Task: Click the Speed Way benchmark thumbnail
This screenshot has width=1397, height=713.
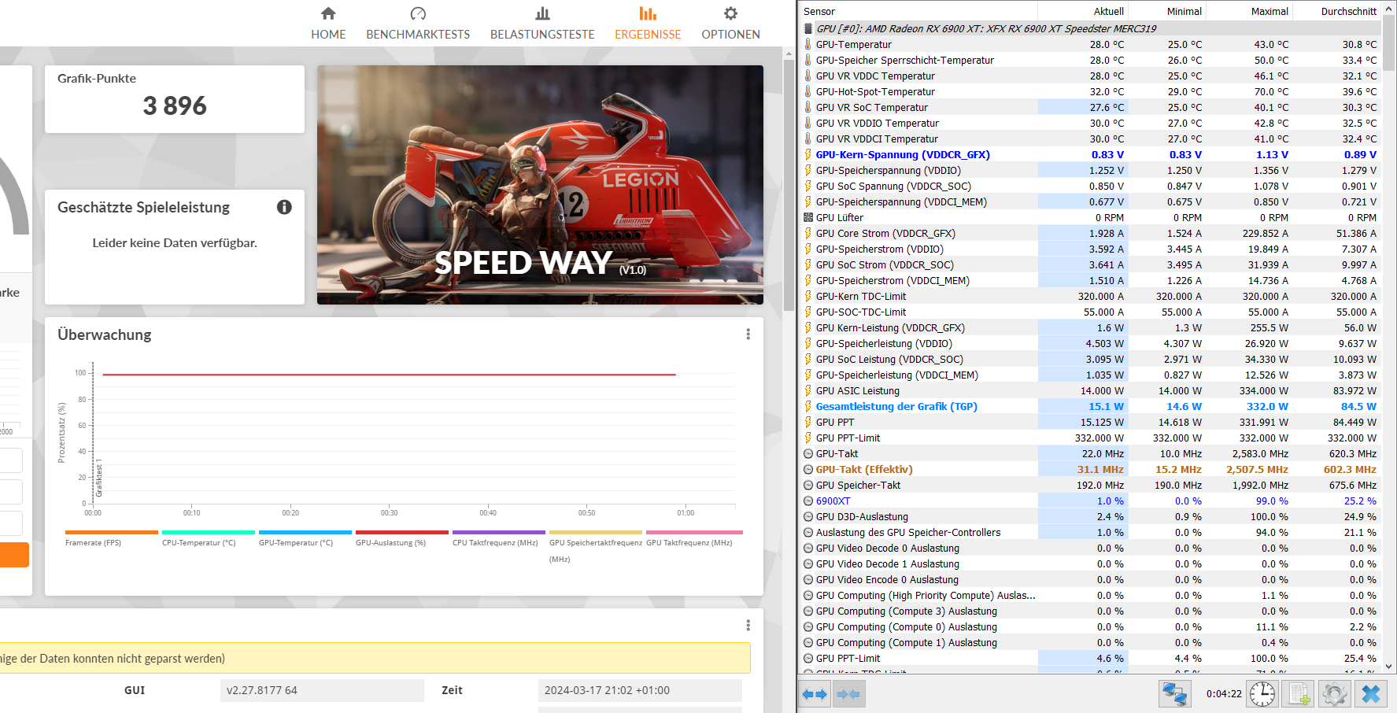Action: (x=540, y=185)
